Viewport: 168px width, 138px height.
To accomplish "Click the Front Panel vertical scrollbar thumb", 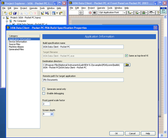I will tap(165, 75).
